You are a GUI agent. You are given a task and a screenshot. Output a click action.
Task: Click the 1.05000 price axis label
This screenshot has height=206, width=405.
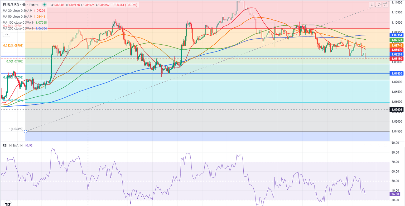coord(397,122)
